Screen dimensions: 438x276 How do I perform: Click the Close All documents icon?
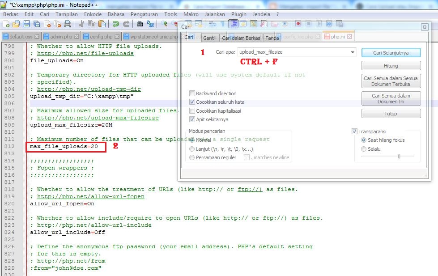[57, 24]
